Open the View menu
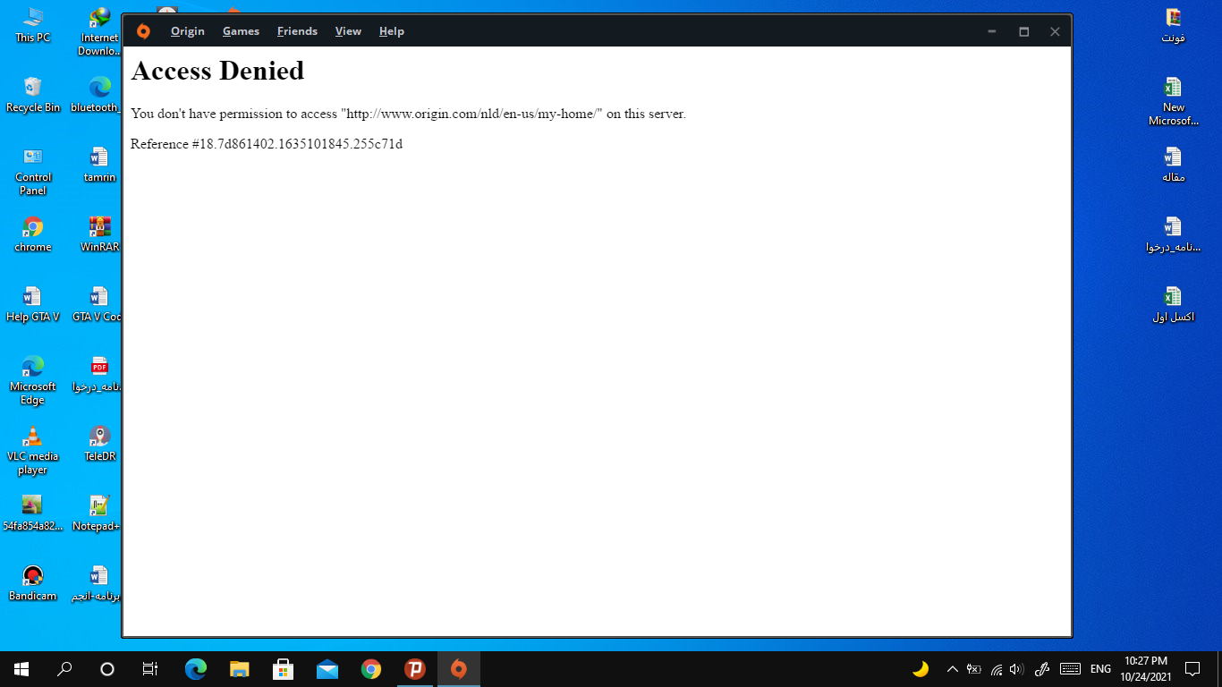This screenshot has height=687, width=1222. pyautogui.click(x=348, y=31)
